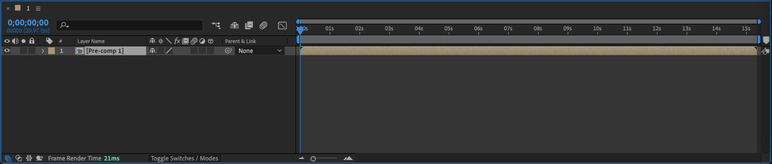
Task: Open the Graph Editor
Action: 282,25
